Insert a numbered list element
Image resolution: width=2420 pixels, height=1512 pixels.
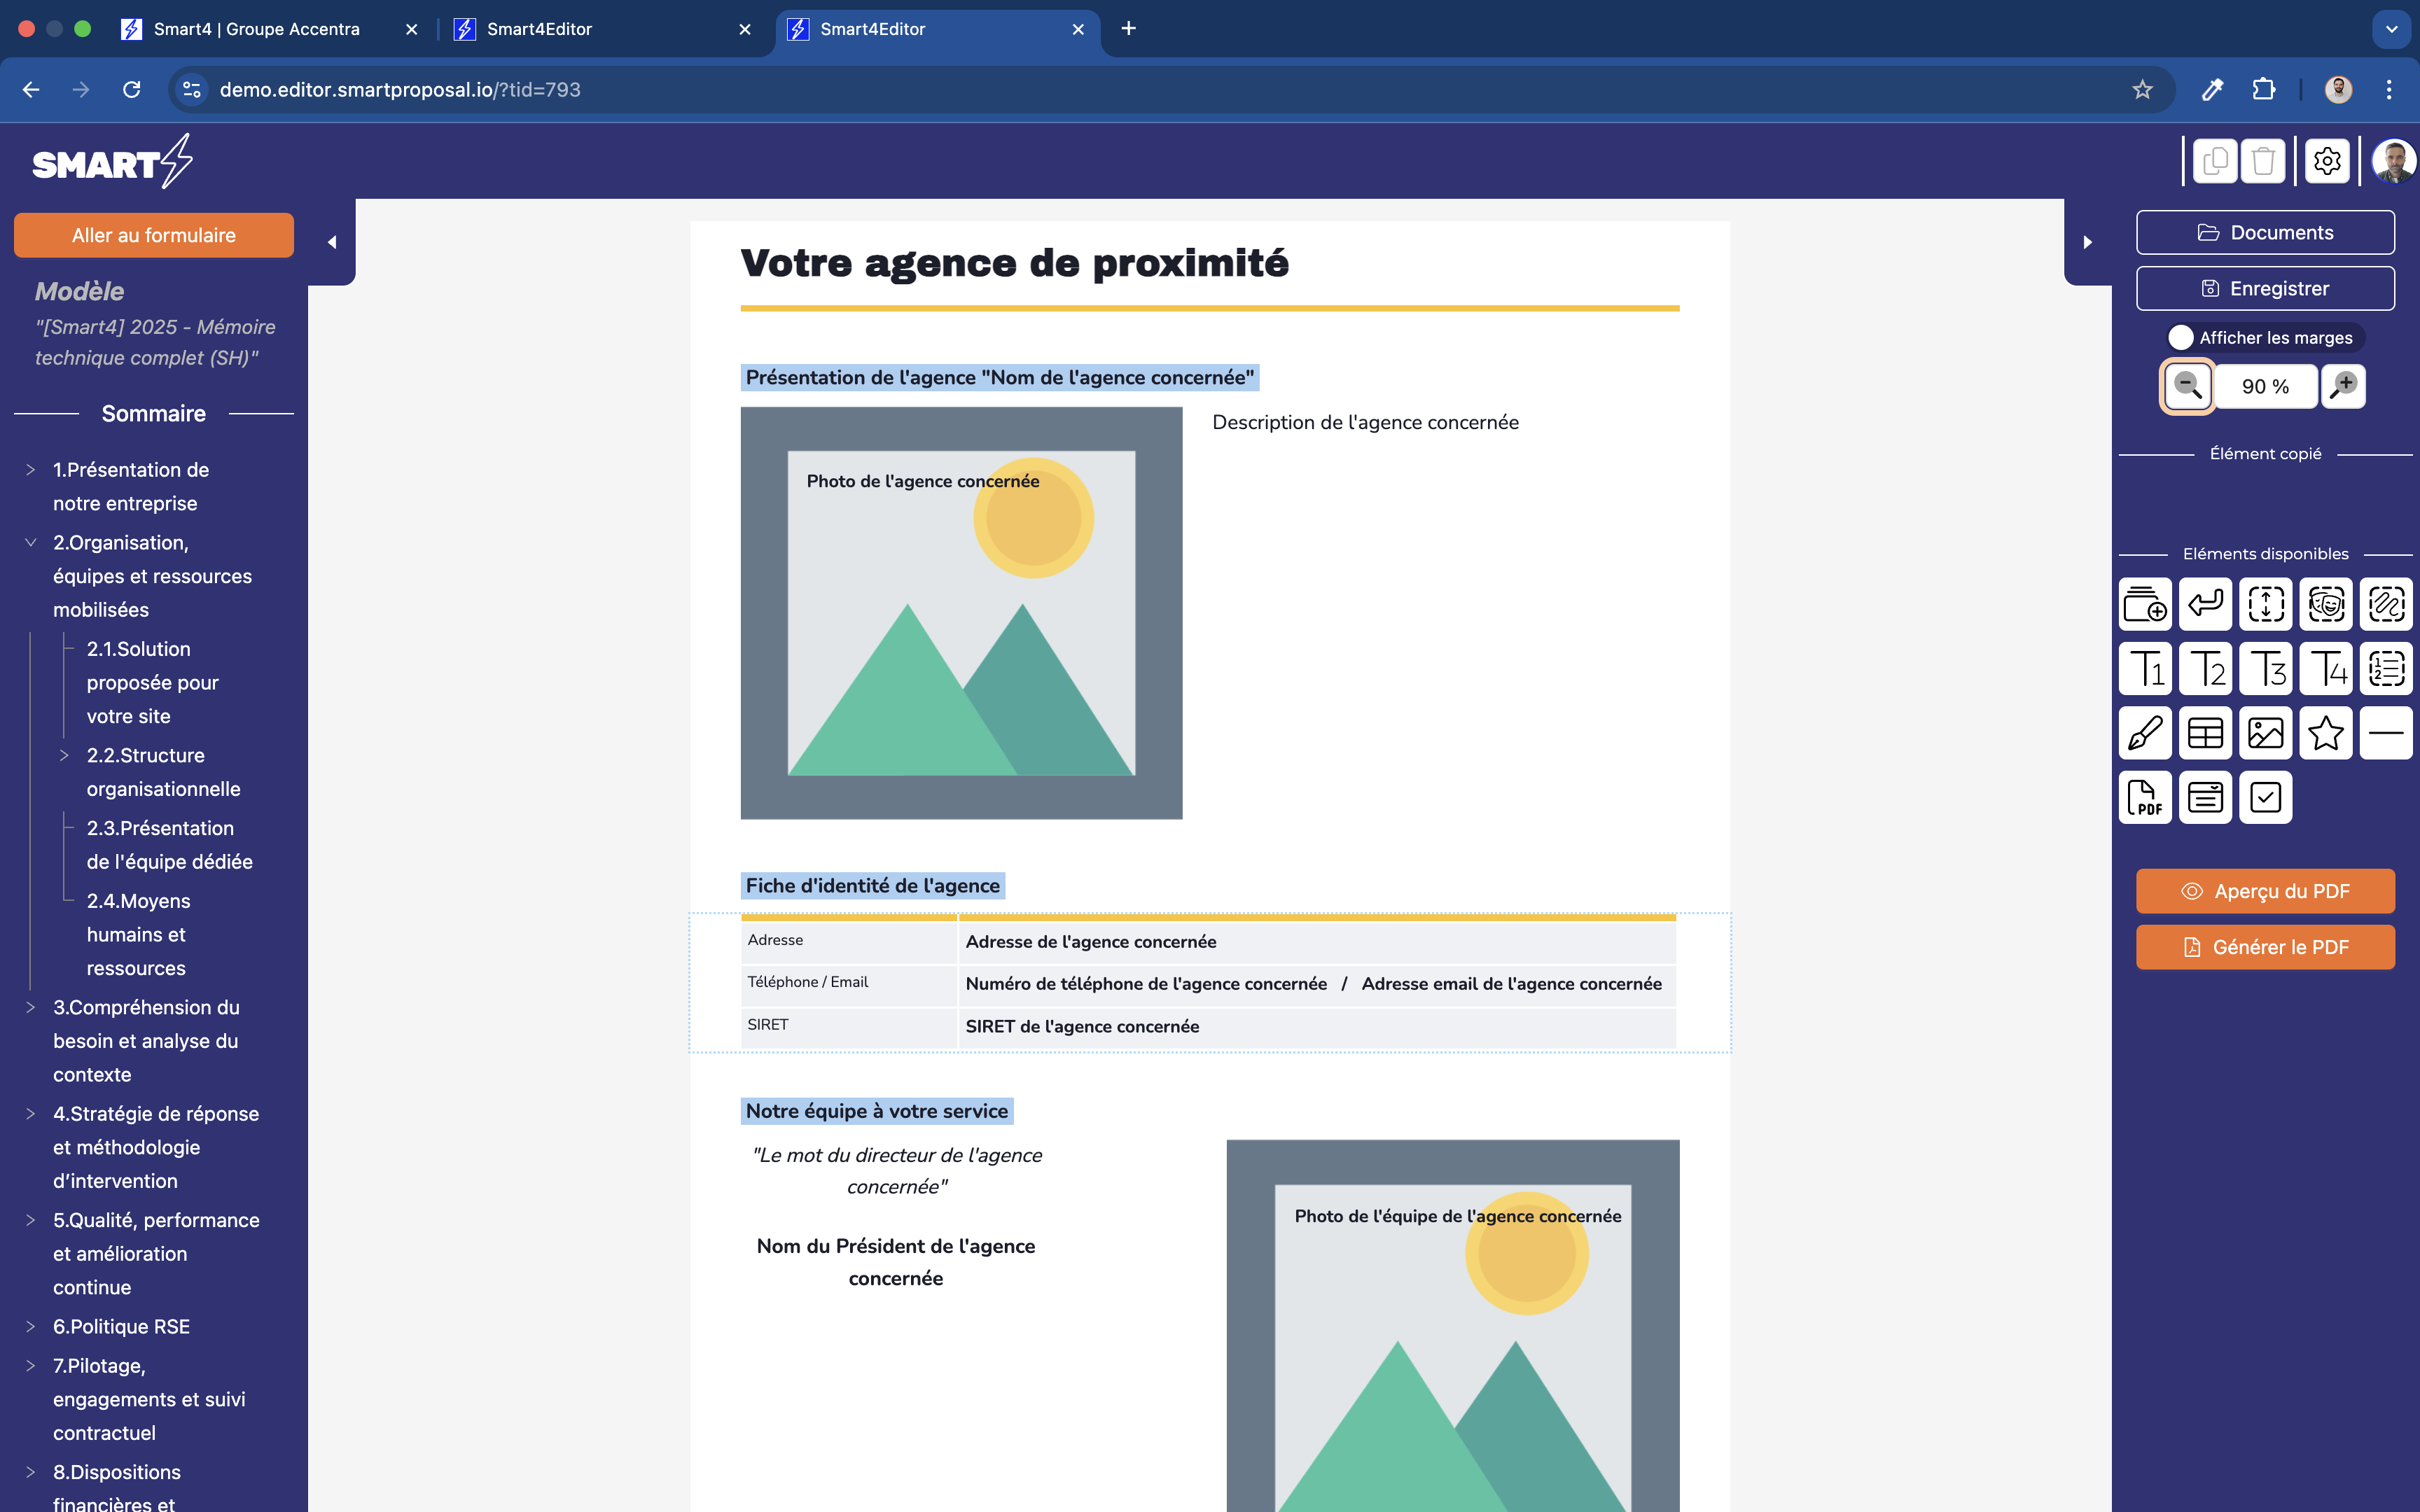(2386, 669)
